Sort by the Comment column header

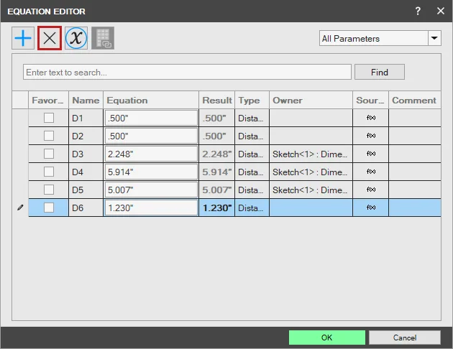[415, 100]
